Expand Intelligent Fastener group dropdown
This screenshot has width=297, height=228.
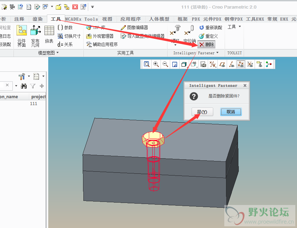217,53
